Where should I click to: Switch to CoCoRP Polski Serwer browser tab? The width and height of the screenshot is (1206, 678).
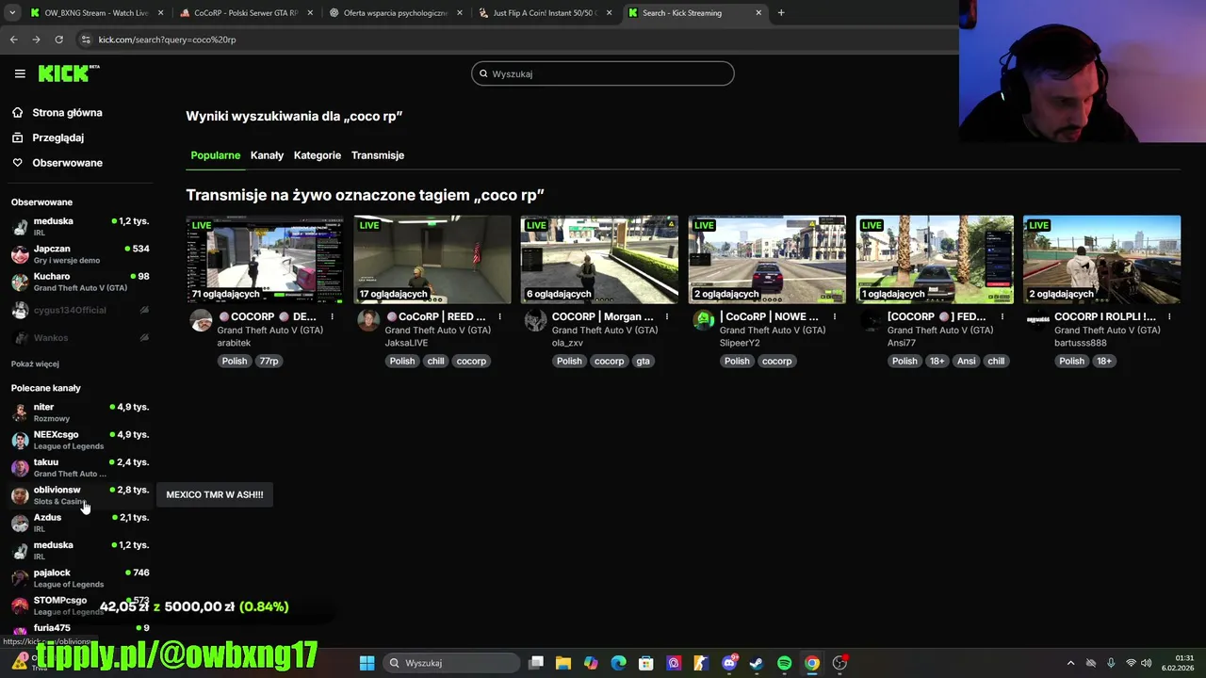tap(244, 13)
